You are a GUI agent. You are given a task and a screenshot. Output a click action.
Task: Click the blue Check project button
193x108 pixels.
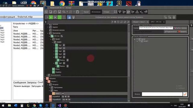[x=69, y=17]
